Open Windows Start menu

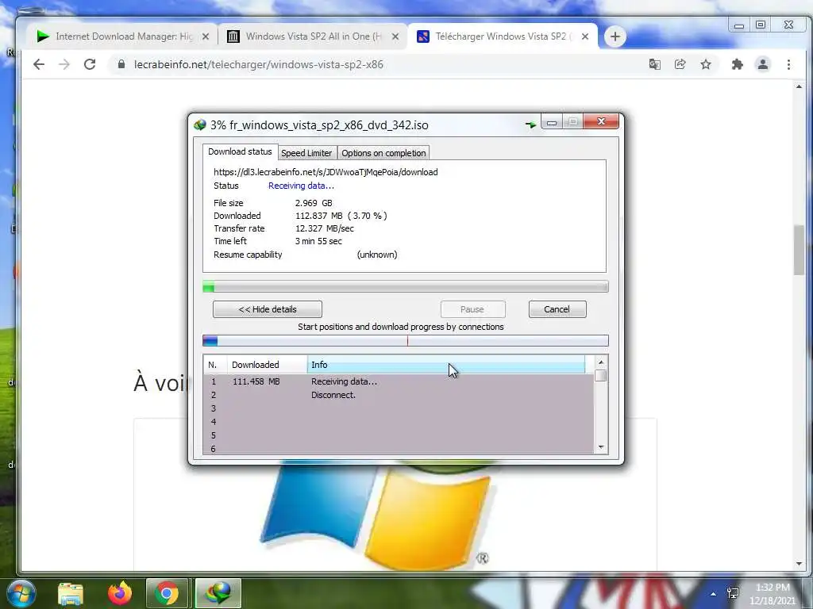tap(21, 593)
